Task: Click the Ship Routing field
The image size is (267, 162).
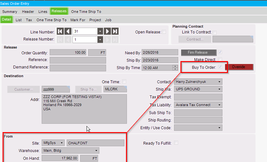Action: point(198,120)
